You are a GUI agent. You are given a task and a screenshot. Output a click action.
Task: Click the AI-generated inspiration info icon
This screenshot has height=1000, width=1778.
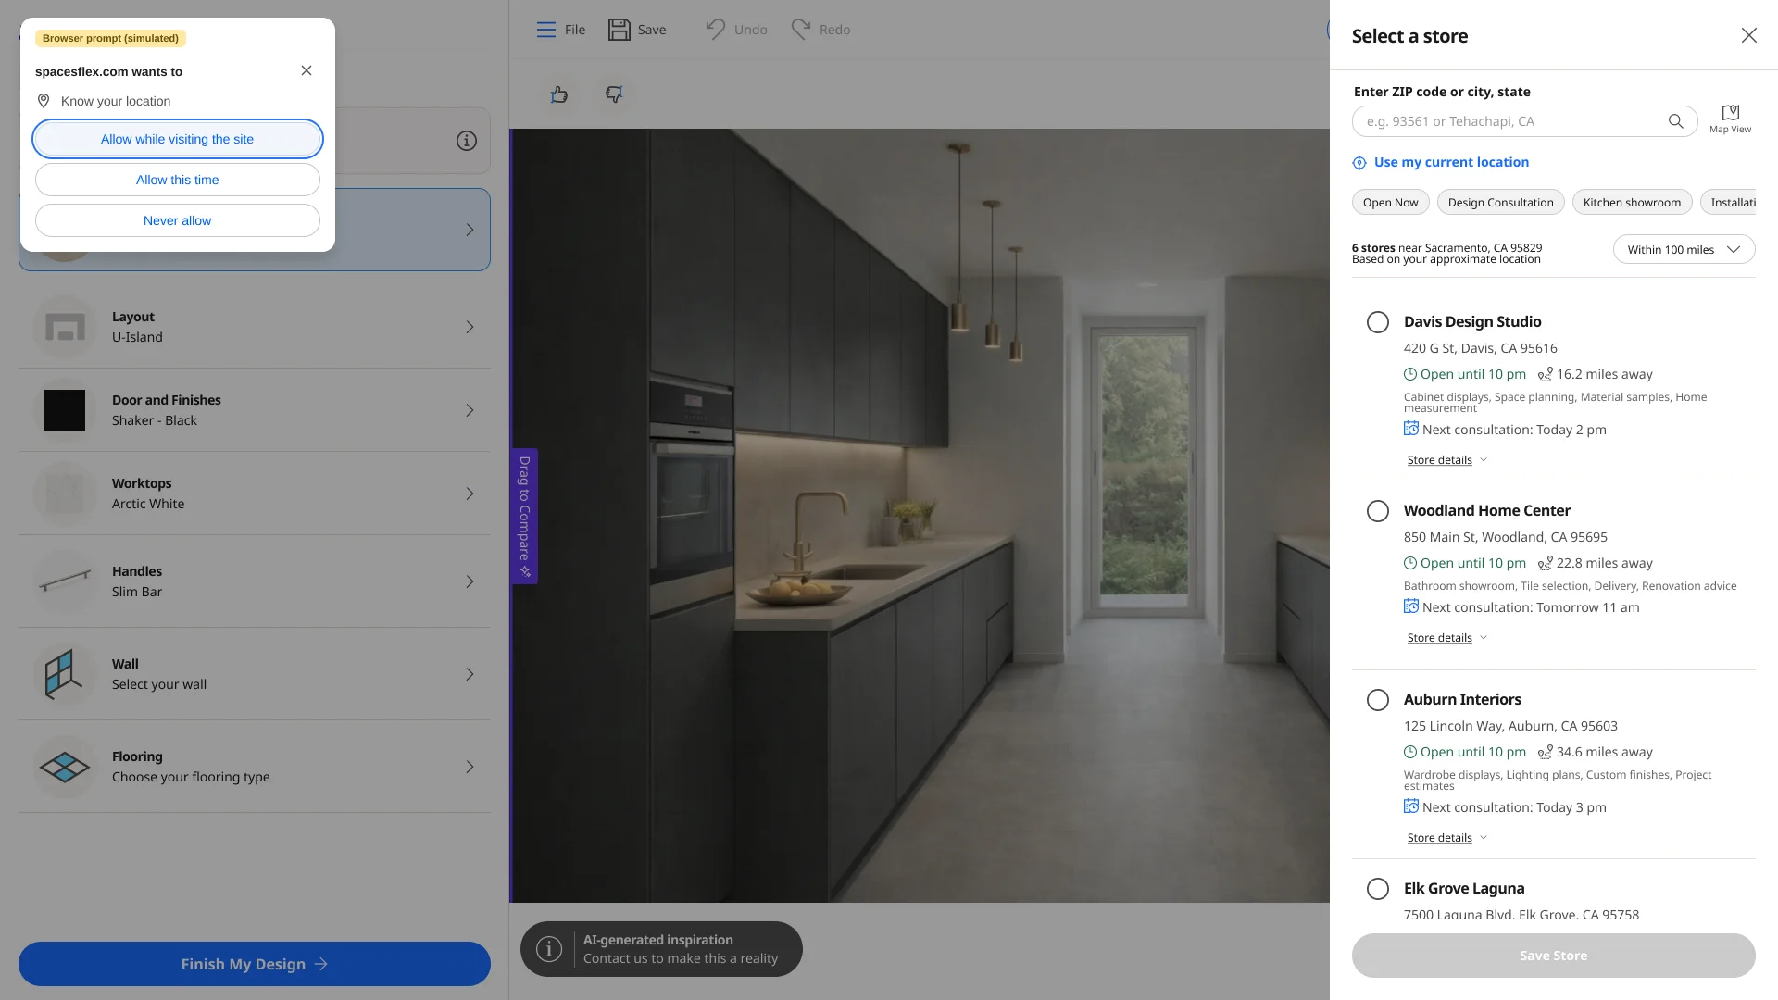click(x=549, y=949)
